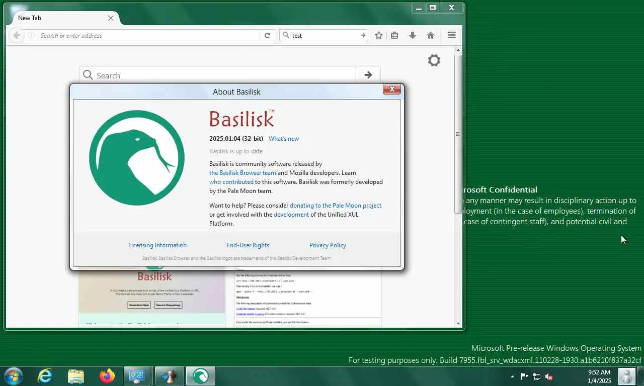The height and width of the screenshot is (386, 644).
Task: Click the page scrollbar down arrow
Action: (458, 323)
